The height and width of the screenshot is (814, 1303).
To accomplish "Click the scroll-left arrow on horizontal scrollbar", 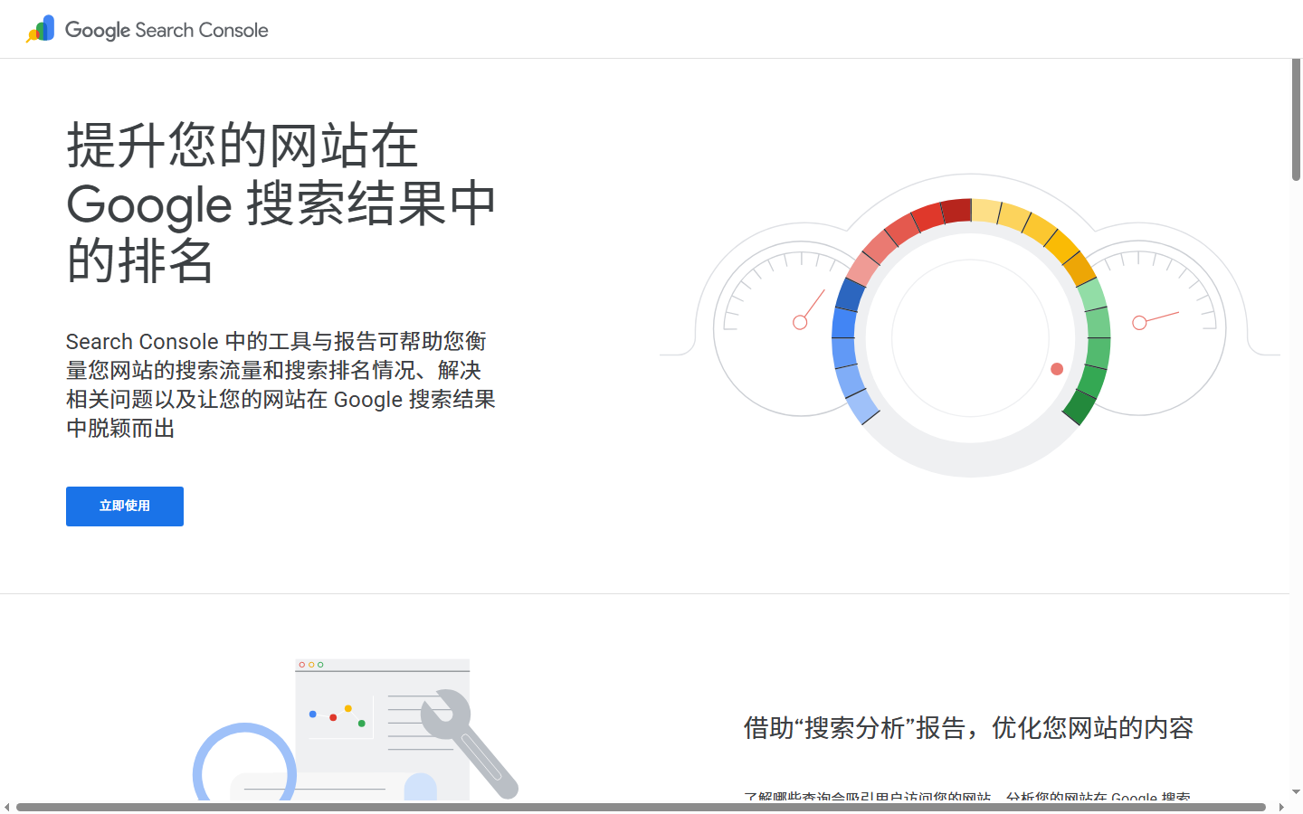I will 7,807.
